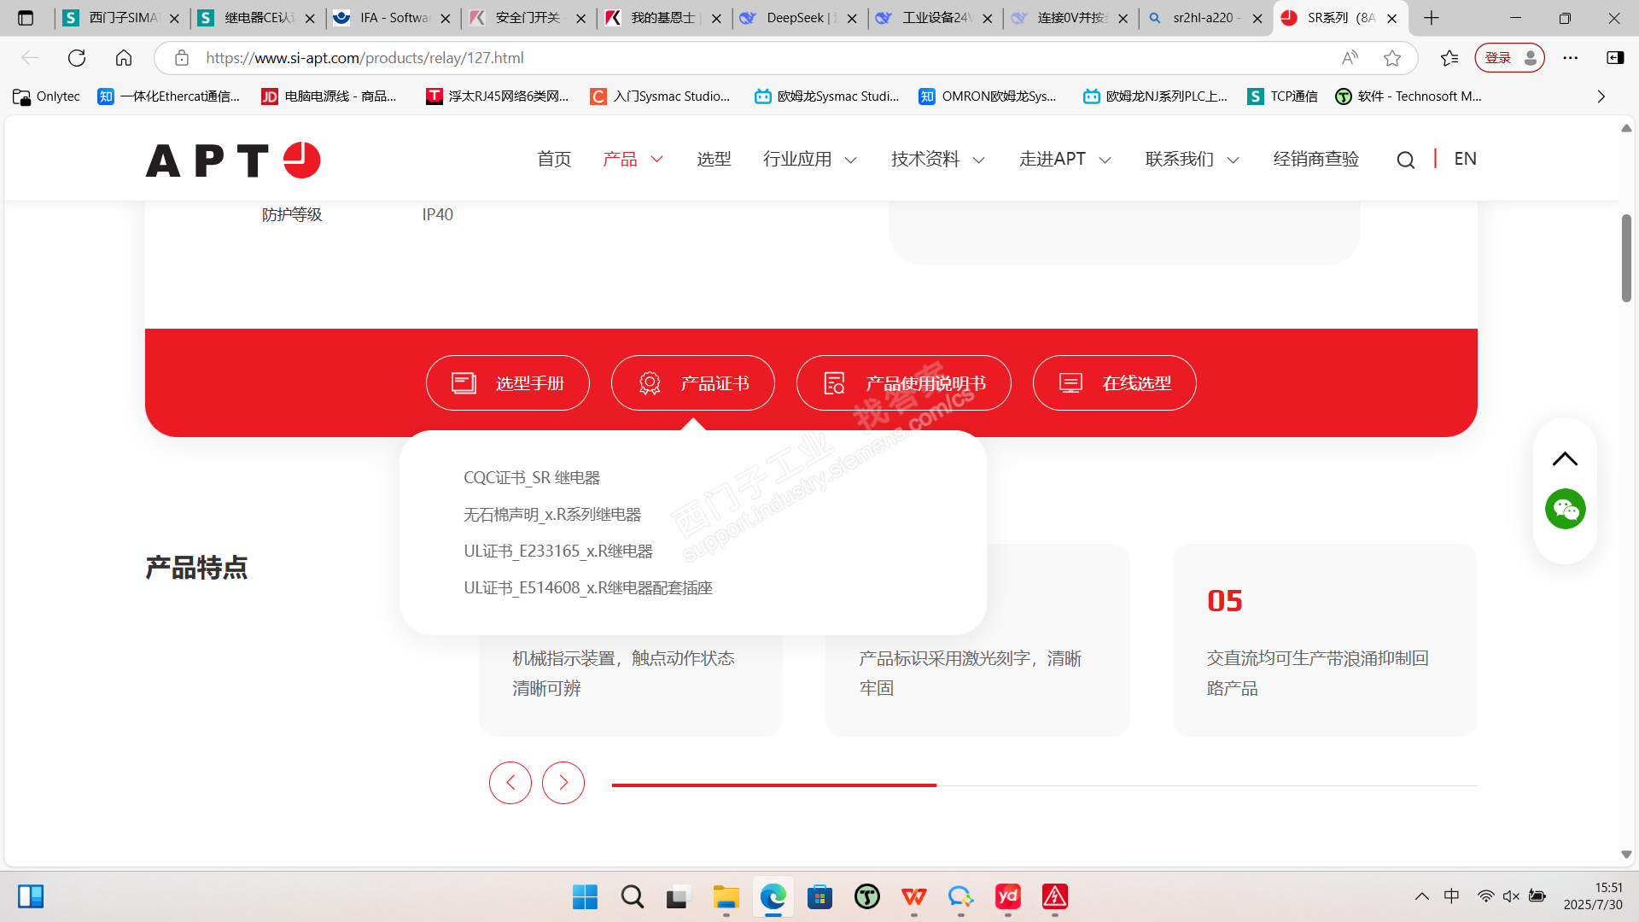Go to browser home page icon
The image size is (1639, 922).
click(x=124, y=58)
